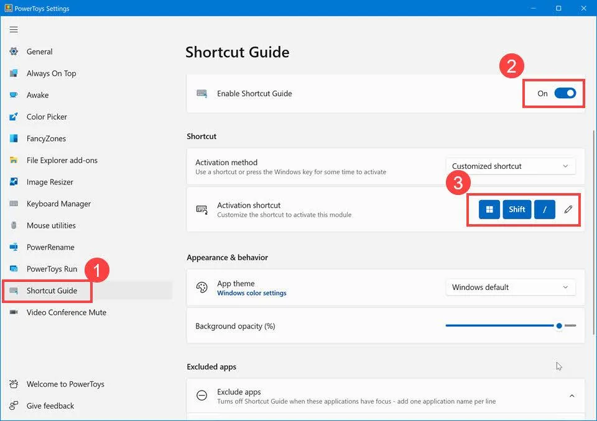This screenshot has height=421, width=597.
Task: Minimize the PowerToys Settings window
Action: 534,8
